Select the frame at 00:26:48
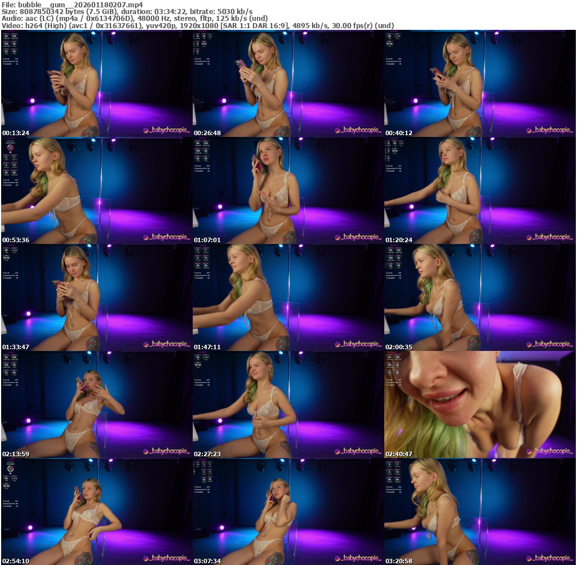 point(288,83)
